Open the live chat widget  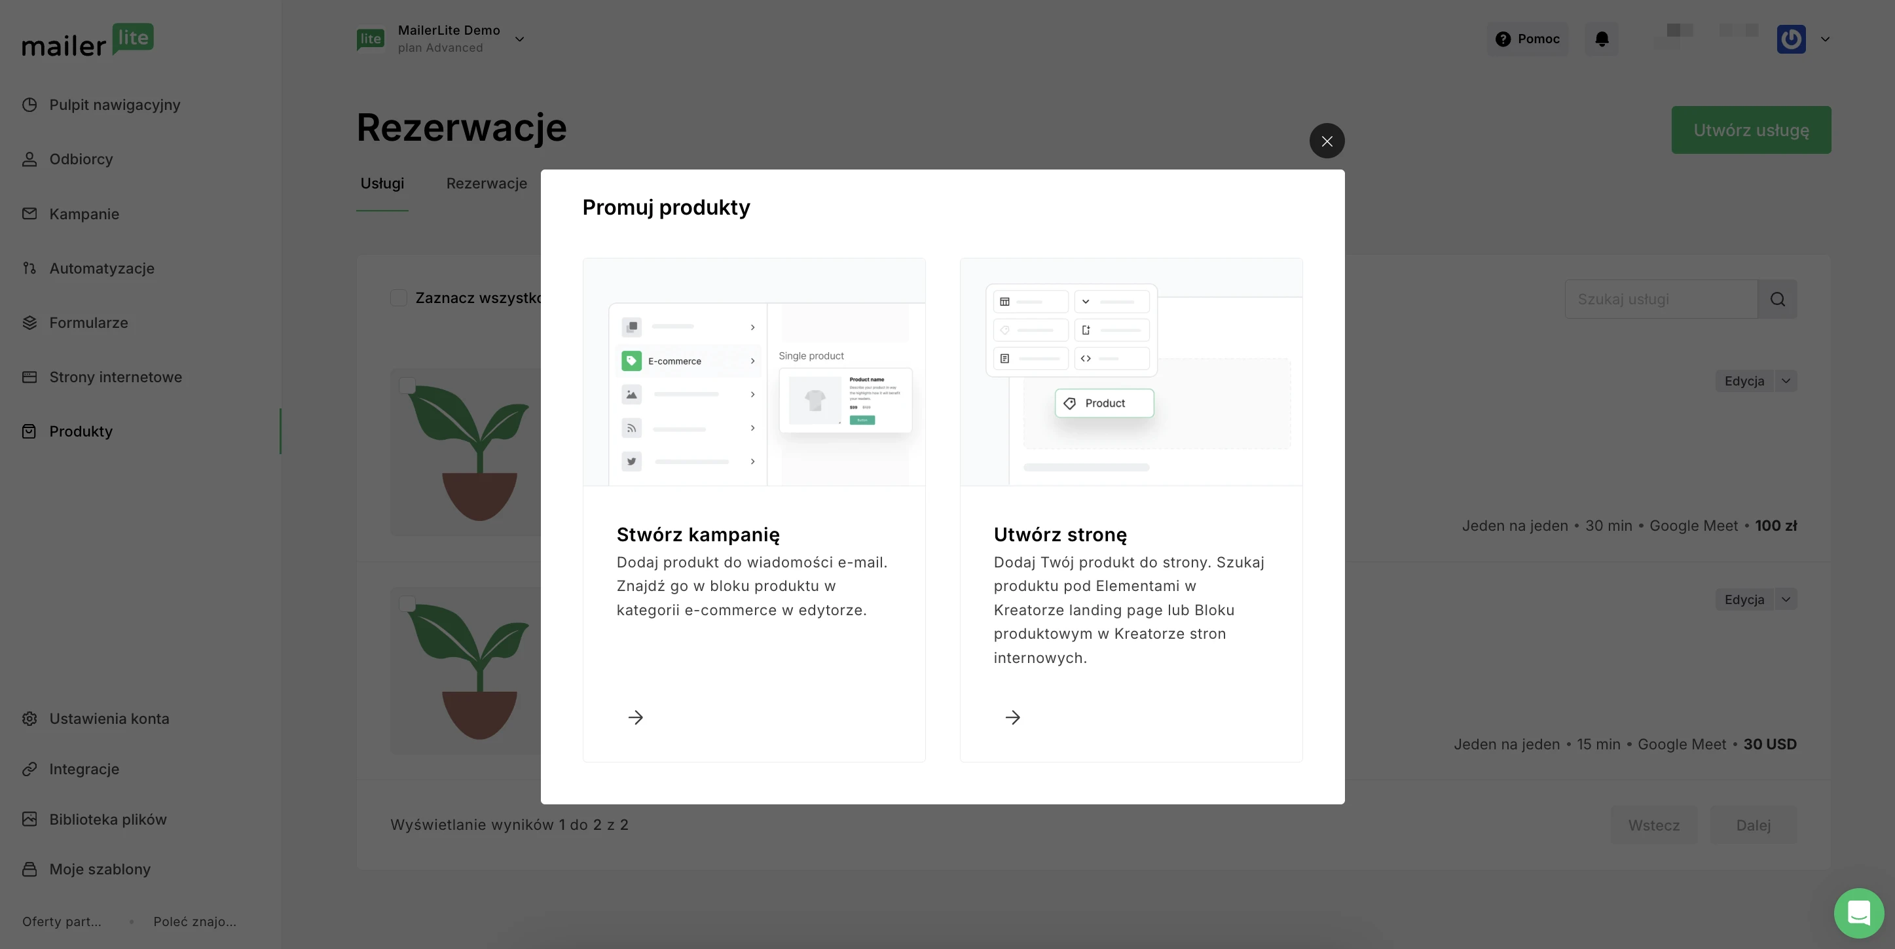click(1858, 912)
